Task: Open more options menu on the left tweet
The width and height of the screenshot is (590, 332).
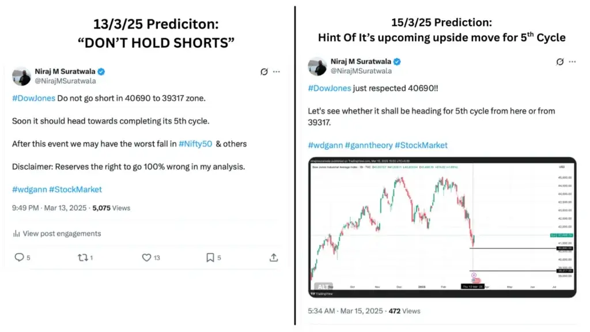Action: 276,71
